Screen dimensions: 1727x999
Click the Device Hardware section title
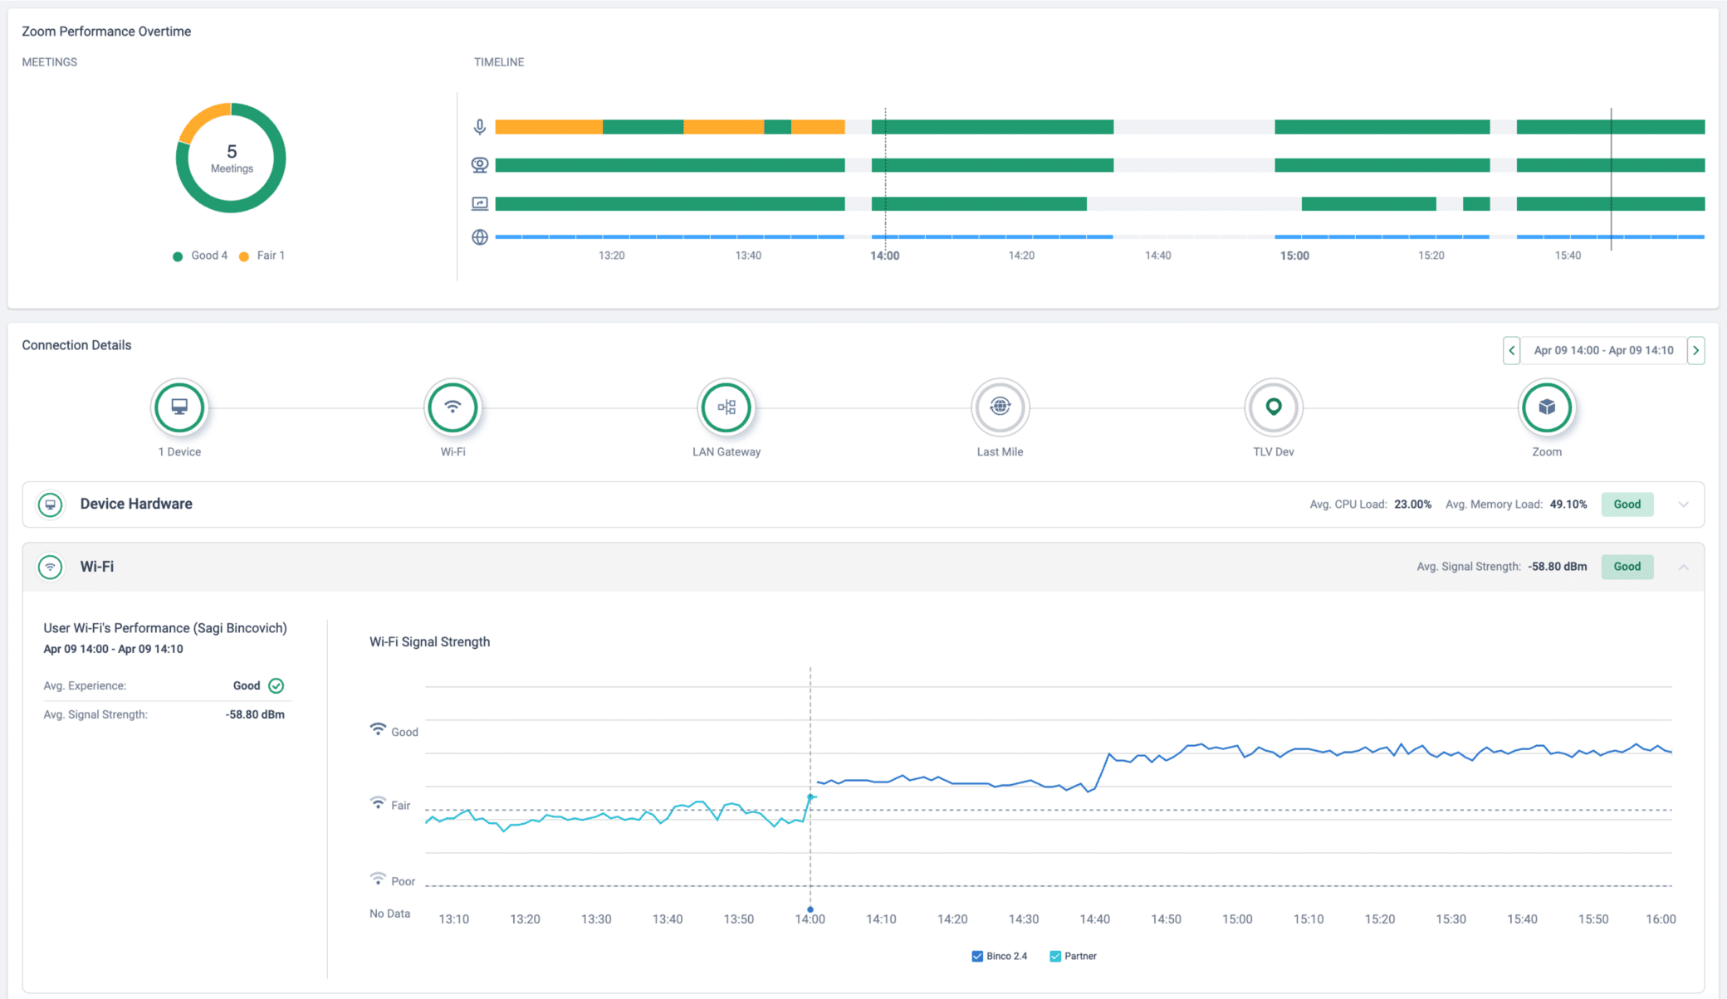click(136, 504)
